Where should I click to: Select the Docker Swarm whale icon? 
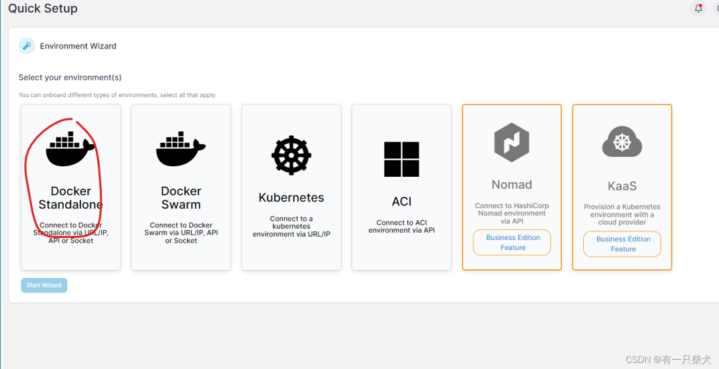point(181,148)
